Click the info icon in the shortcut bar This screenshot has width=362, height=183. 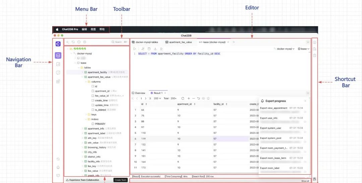click(314, 42)
